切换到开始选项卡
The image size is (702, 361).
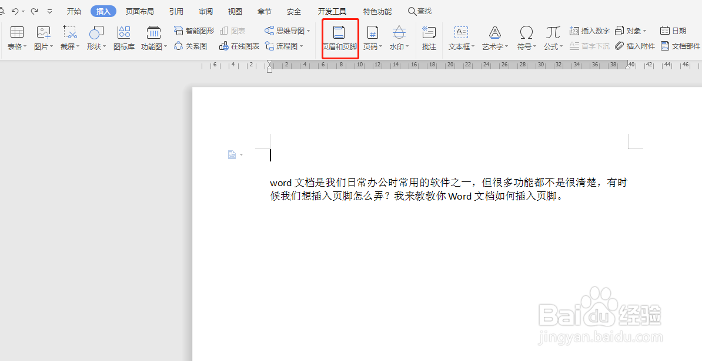(73, 11)
